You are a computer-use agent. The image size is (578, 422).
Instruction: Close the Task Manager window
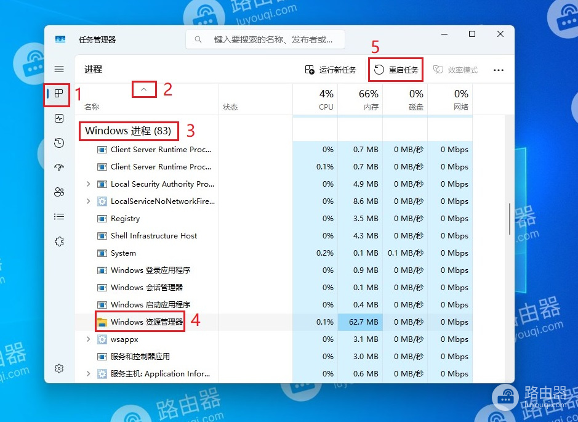[x=500, y=34]
